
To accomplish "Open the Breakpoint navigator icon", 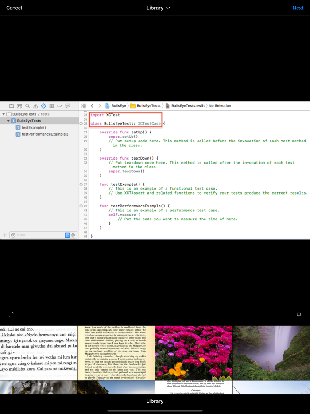I will (60, 106).
